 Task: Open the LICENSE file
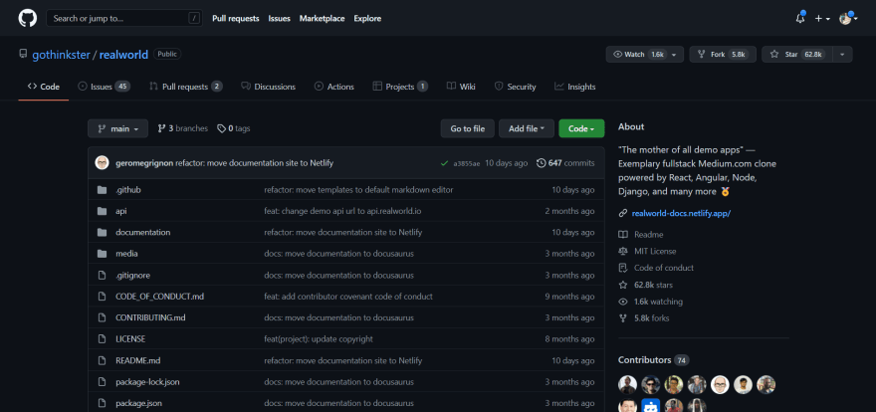point(130,339)
